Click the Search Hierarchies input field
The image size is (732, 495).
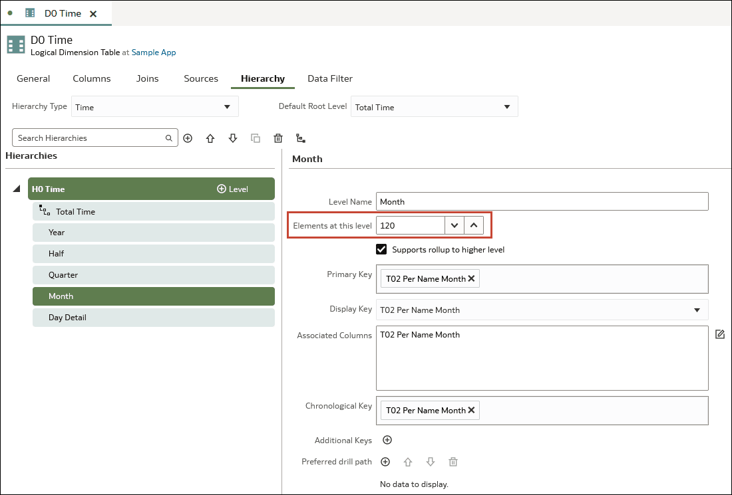[x=90, y=138]
